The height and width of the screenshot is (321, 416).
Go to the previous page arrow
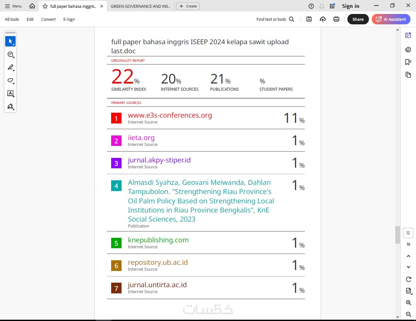pyautogui.click(x=409, y=256)
